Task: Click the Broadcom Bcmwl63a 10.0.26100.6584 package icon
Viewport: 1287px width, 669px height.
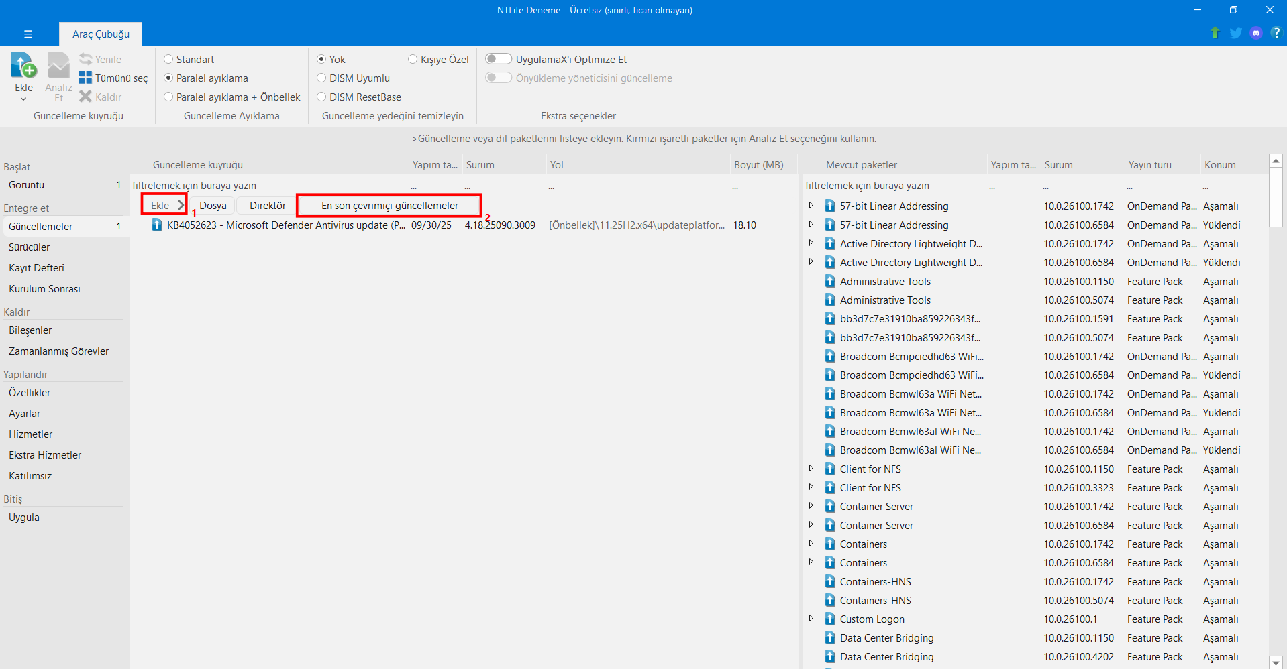Action: point(830,413)
